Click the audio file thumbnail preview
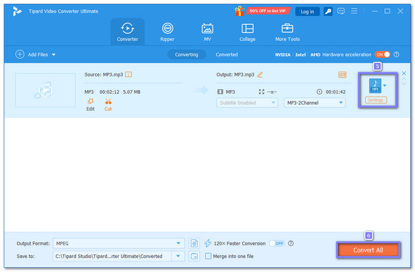The height and width of the screenshot is (272, 415). tap(45, 90)
